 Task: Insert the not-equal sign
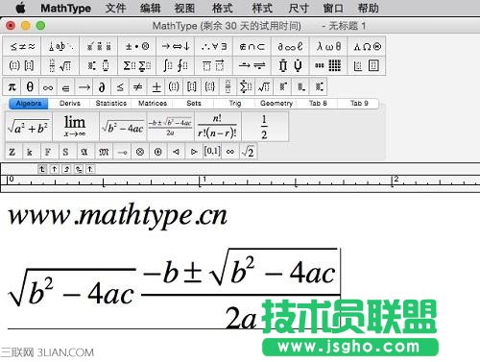[138, 86]
